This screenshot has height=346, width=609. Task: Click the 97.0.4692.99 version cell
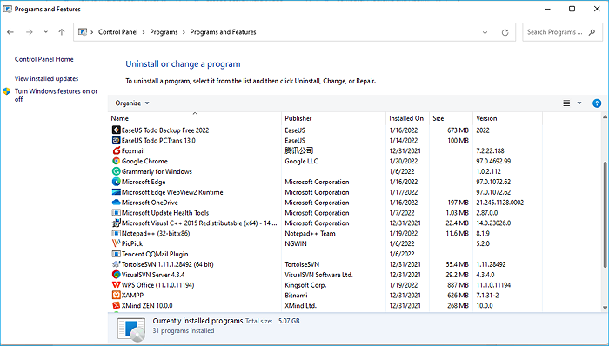pyautogui.click(x=493, y=161)
